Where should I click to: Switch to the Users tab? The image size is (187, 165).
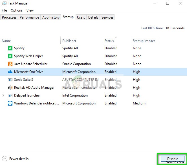81,17
